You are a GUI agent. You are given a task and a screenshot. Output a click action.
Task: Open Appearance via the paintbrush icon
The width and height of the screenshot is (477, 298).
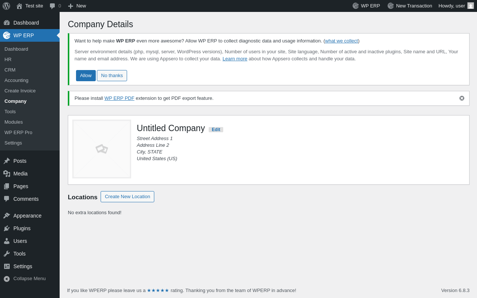pos(7,216)
